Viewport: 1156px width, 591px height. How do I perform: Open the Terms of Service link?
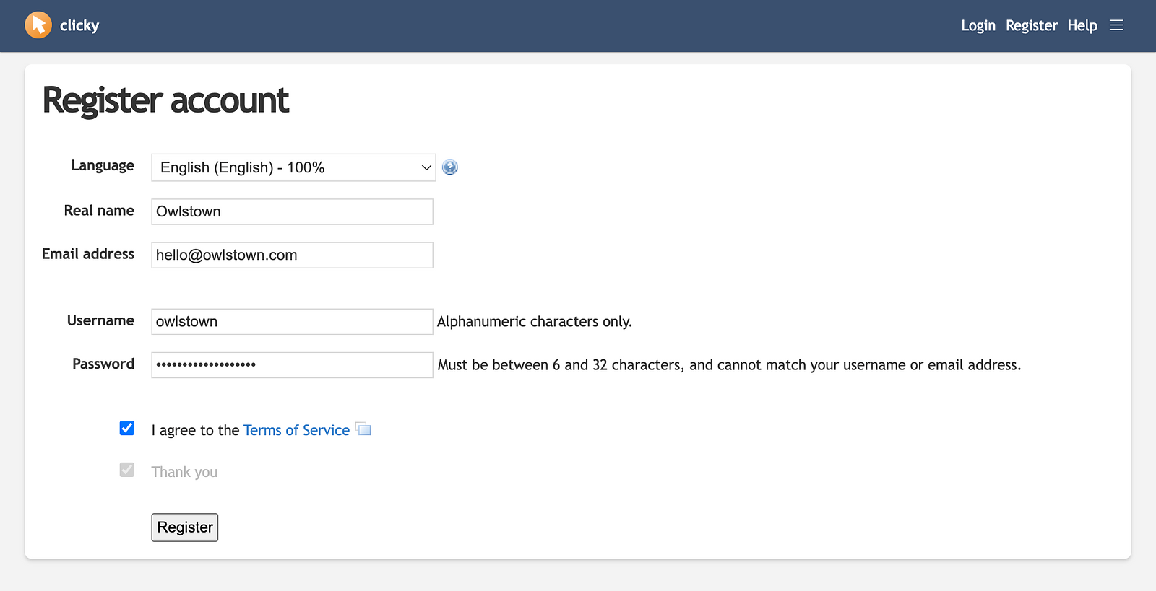point(296,430)
